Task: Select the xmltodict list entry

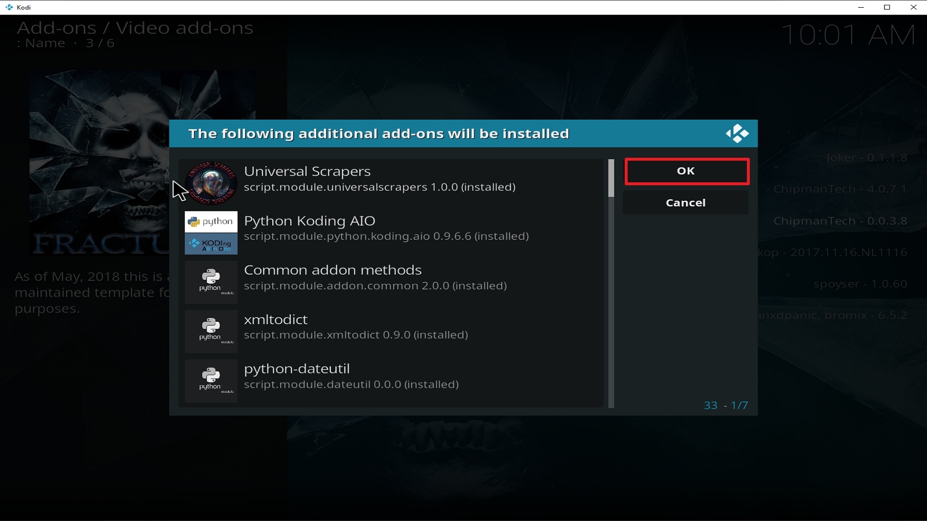Action: click(x=391, y=331)
